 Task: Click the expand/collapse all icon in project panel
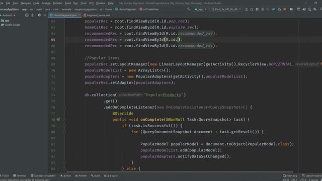coord(32,15)
